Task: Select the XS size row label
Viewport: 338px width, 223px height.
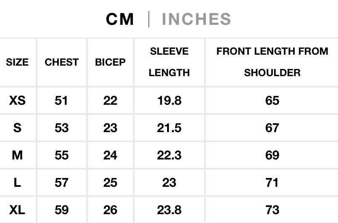Action: tap(17, 101)
